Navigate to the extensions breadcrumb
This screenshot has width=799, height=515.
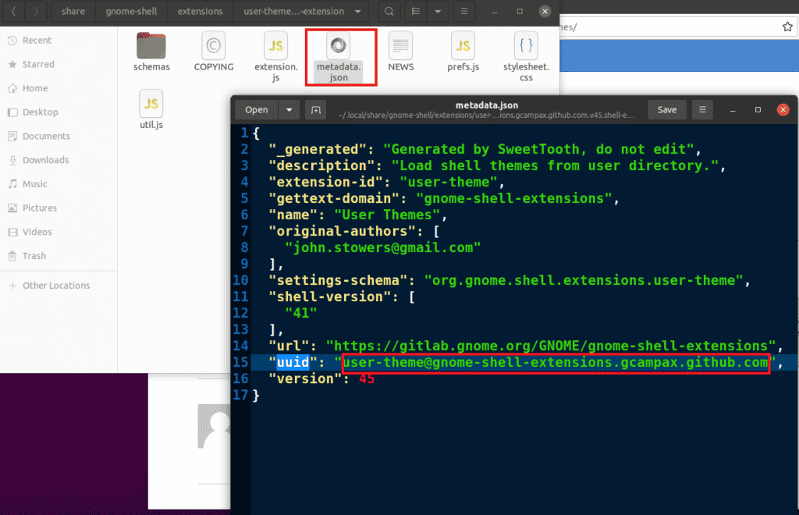point(200,11)
